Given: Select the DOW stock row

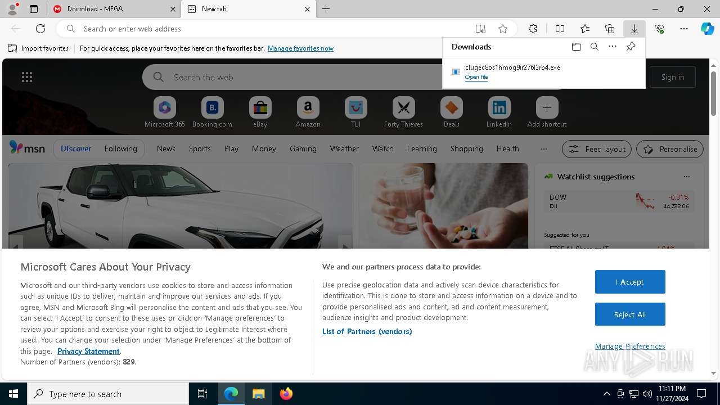Looking at the screenshot, I should pos(619,201).
